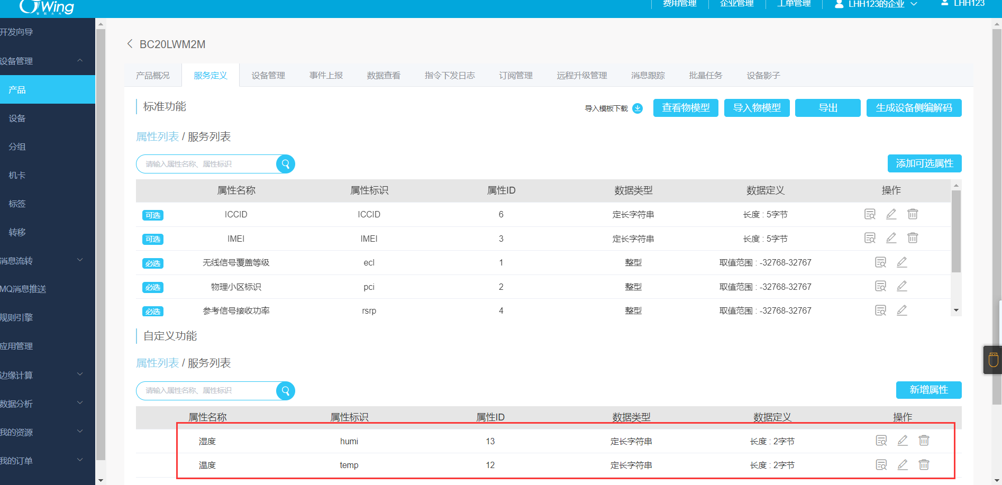Edit the humi (湿度) property
This screenshot has height=485, width=1002.
(x=903, y=441)
